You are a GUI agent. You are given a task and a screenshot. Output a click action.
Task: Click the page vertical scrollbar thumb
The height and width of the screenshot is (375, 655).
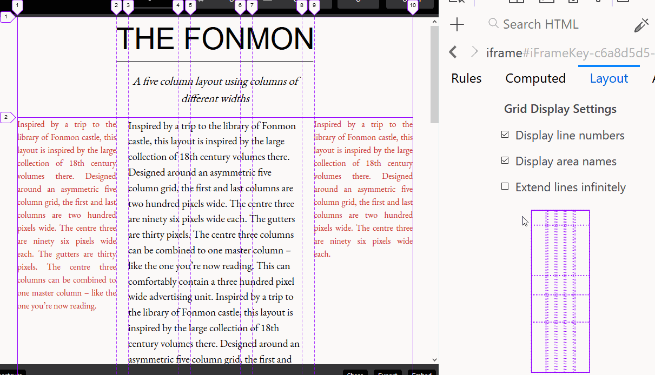pos(434,75)
